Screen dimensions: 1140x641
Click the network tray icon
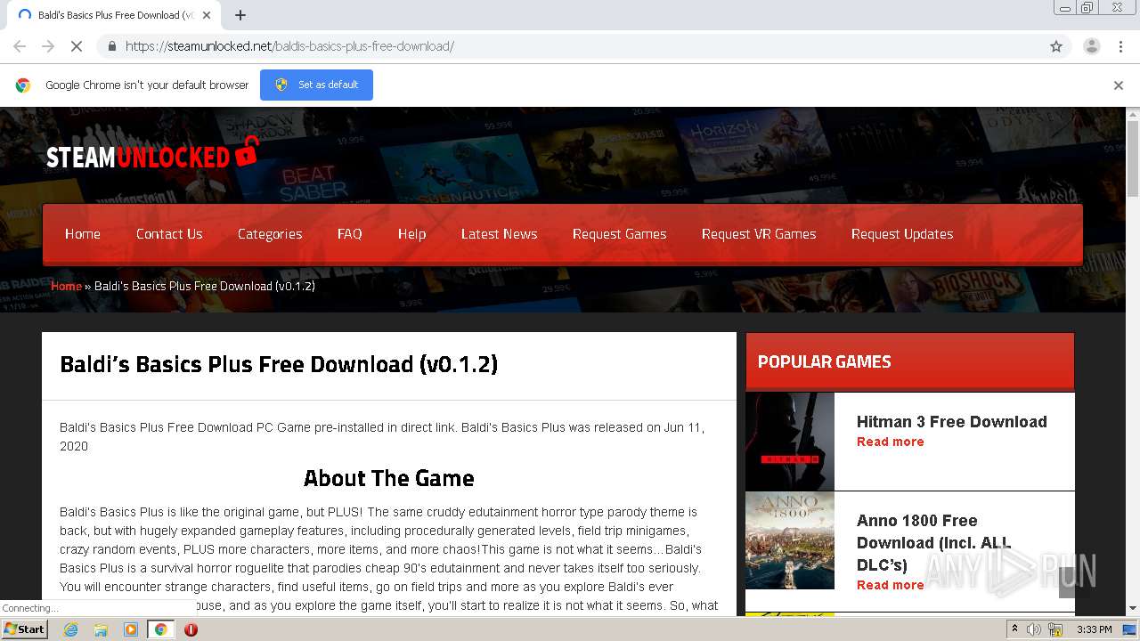1055,629
